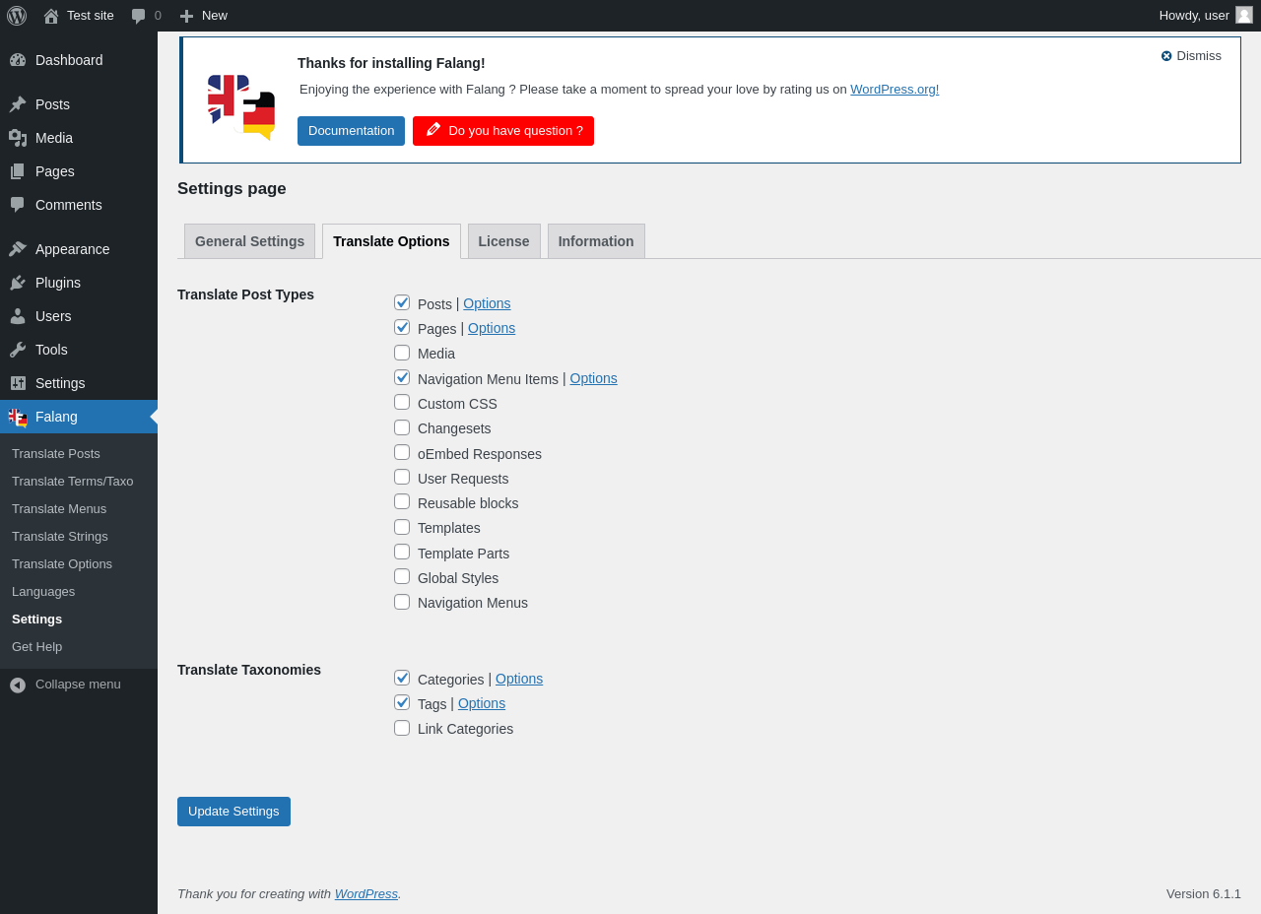Click the Falang logo in the notice
The image size is (1261, 914).
[241, 107]
